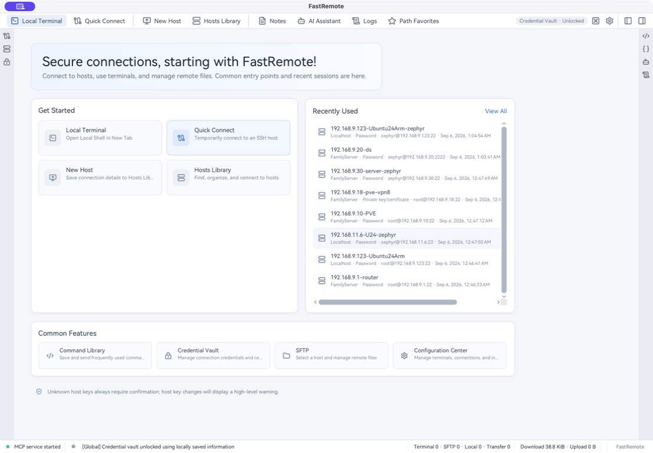Click MCP service started status indicator
This screenshot has height=453, width=653.
coord(33,447)
